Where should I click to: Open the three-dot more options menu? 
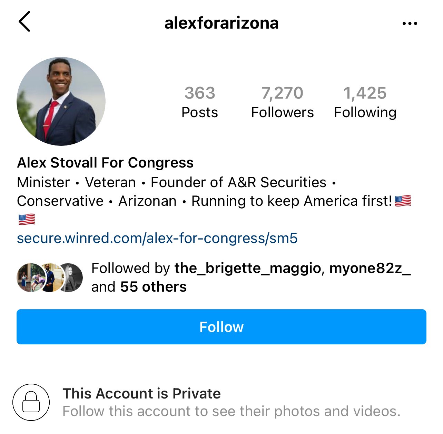410,23
